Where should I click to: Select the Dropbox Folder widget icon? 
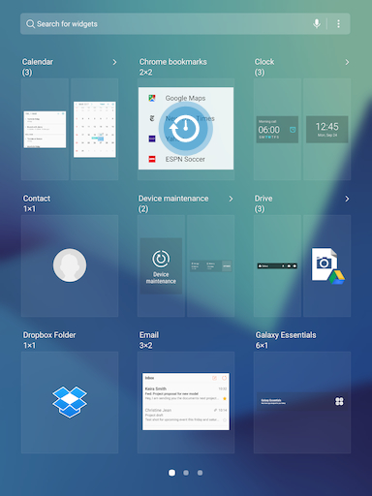70,402
